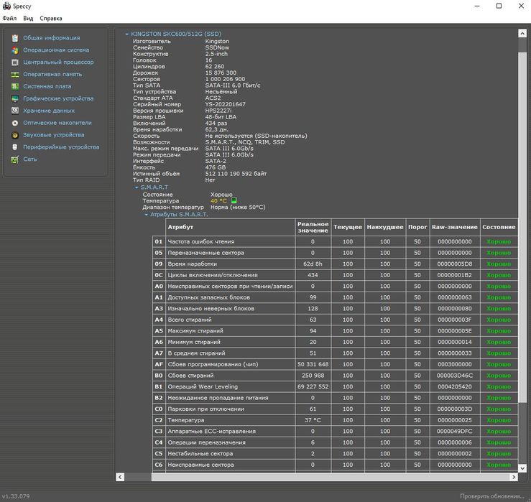
Task: Click the green temperature indicator icon
Action: coord(234,200)
